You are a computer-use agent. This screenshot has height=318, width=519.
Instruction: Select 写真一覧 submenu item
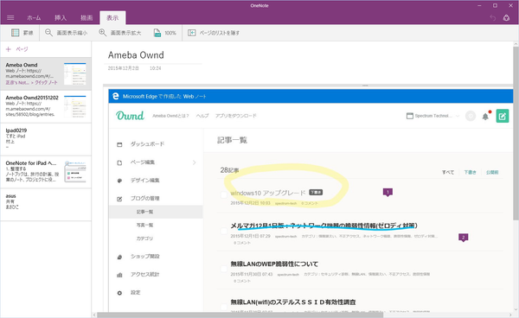point(145,226)
